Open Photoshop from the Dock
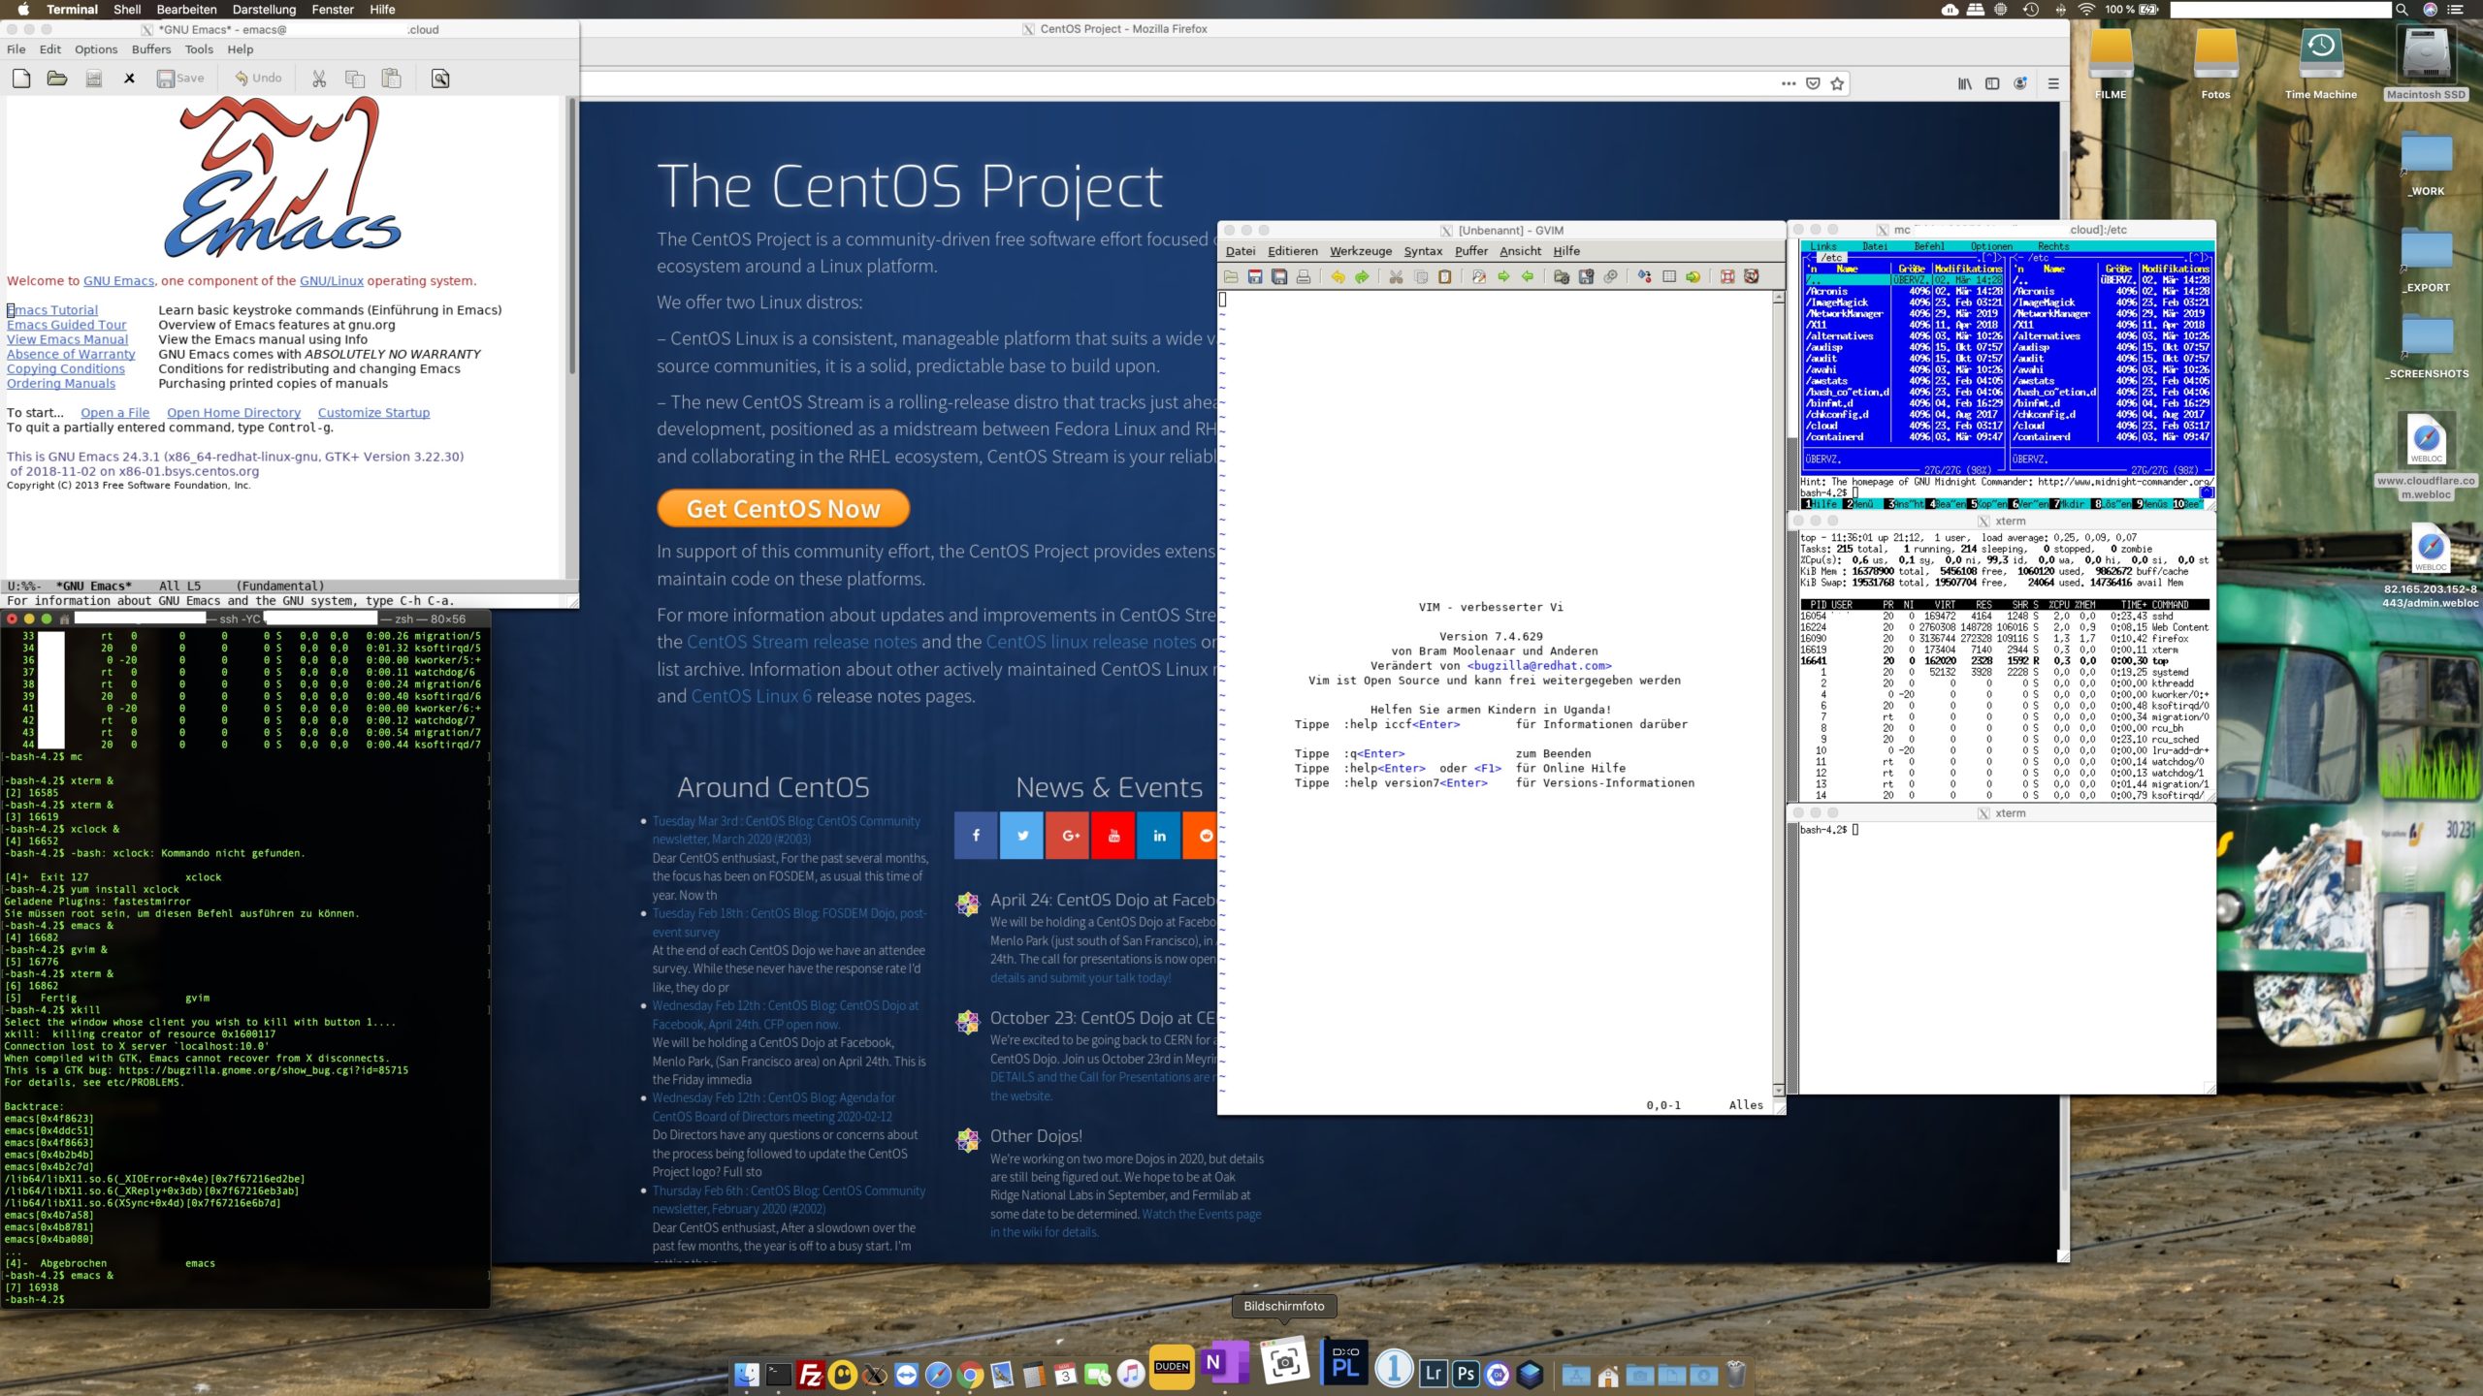Image resolution: width=2483 pixels, height=1396 pixels. (1466, 1374)
